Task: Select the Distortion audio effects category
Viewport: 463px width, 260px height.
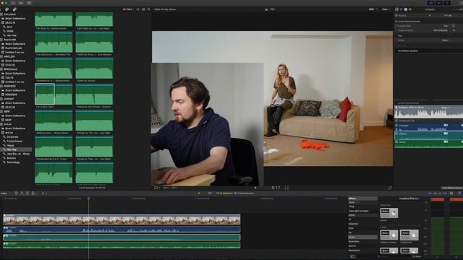Action: pyautogui.click(x=354, y=224)
